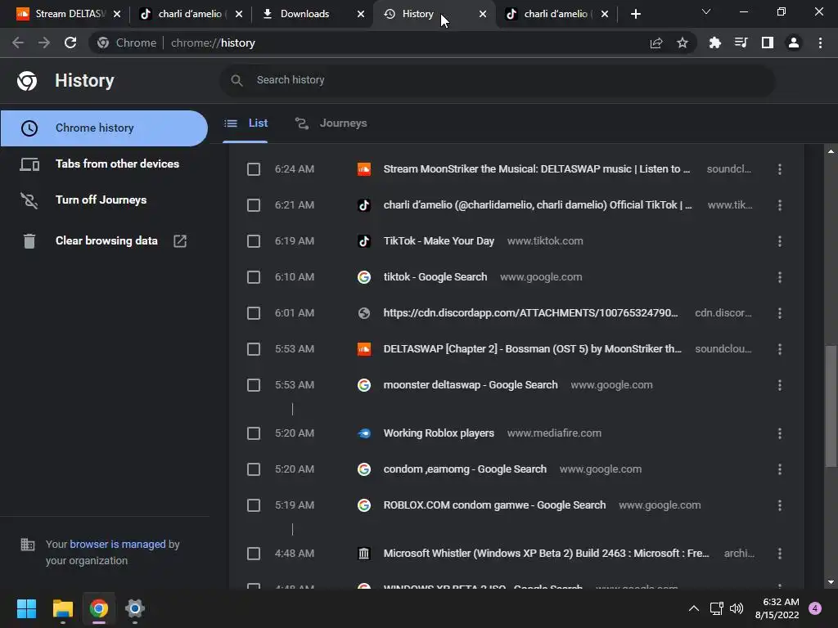
Task: Check the 6:10 AM tiktok Google Search entry
Action: coord(254,277)
